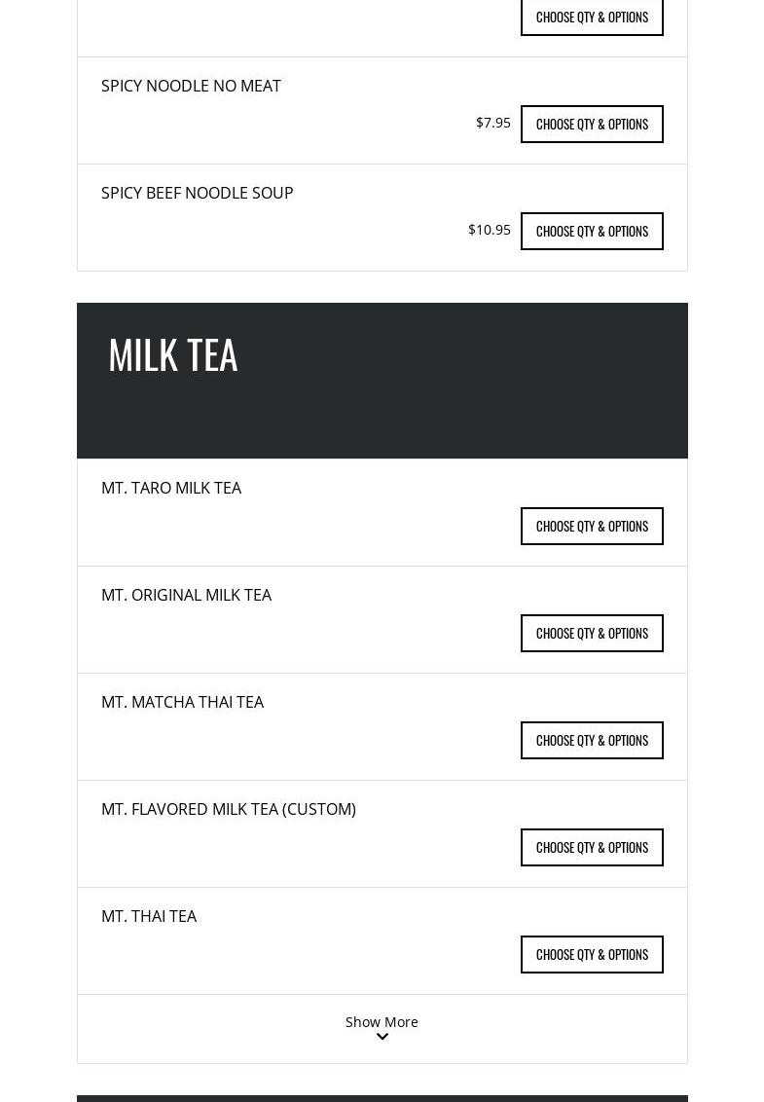The image size is (764, 1102).
Task: Click the partially visible button at the very top
Action: point(592,18)
